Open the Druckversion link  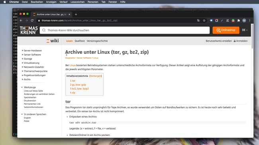(x=30, y=101)
